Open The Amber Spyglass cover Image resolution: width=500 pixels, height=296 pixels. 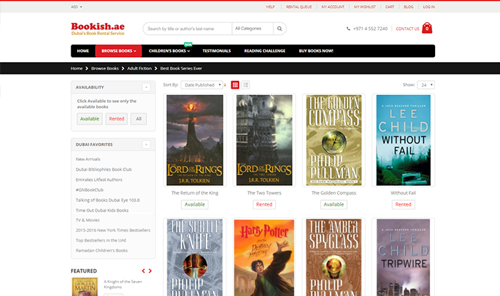[x=334, y=257]
